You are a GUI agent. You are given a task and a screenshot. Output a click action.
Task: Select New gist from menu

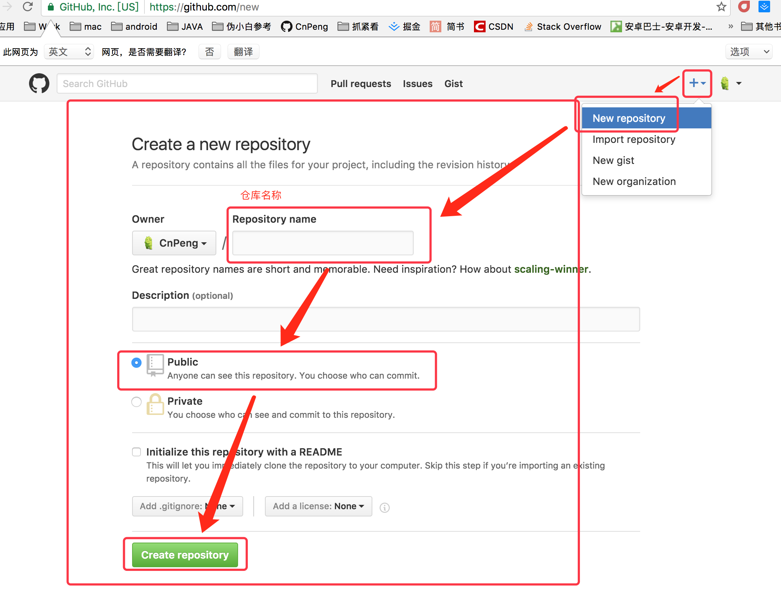point(646,160)
